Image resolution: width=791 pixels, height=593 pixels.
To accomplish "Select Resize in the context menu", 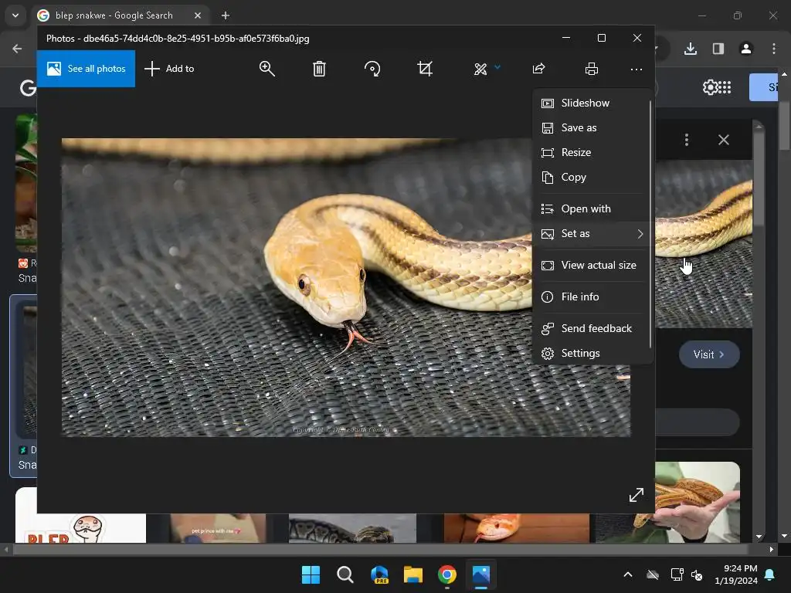I will (575, 152).
